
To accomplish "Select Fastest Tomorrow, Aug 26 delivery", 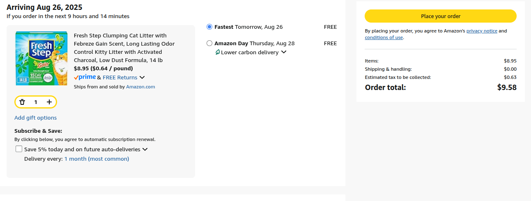I will pyautogui.click(x=209, y=27).
